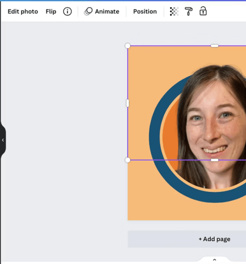Click the bottom edge crop handle
The height and width of the screenshot is (264, 246).
point(214,160)
